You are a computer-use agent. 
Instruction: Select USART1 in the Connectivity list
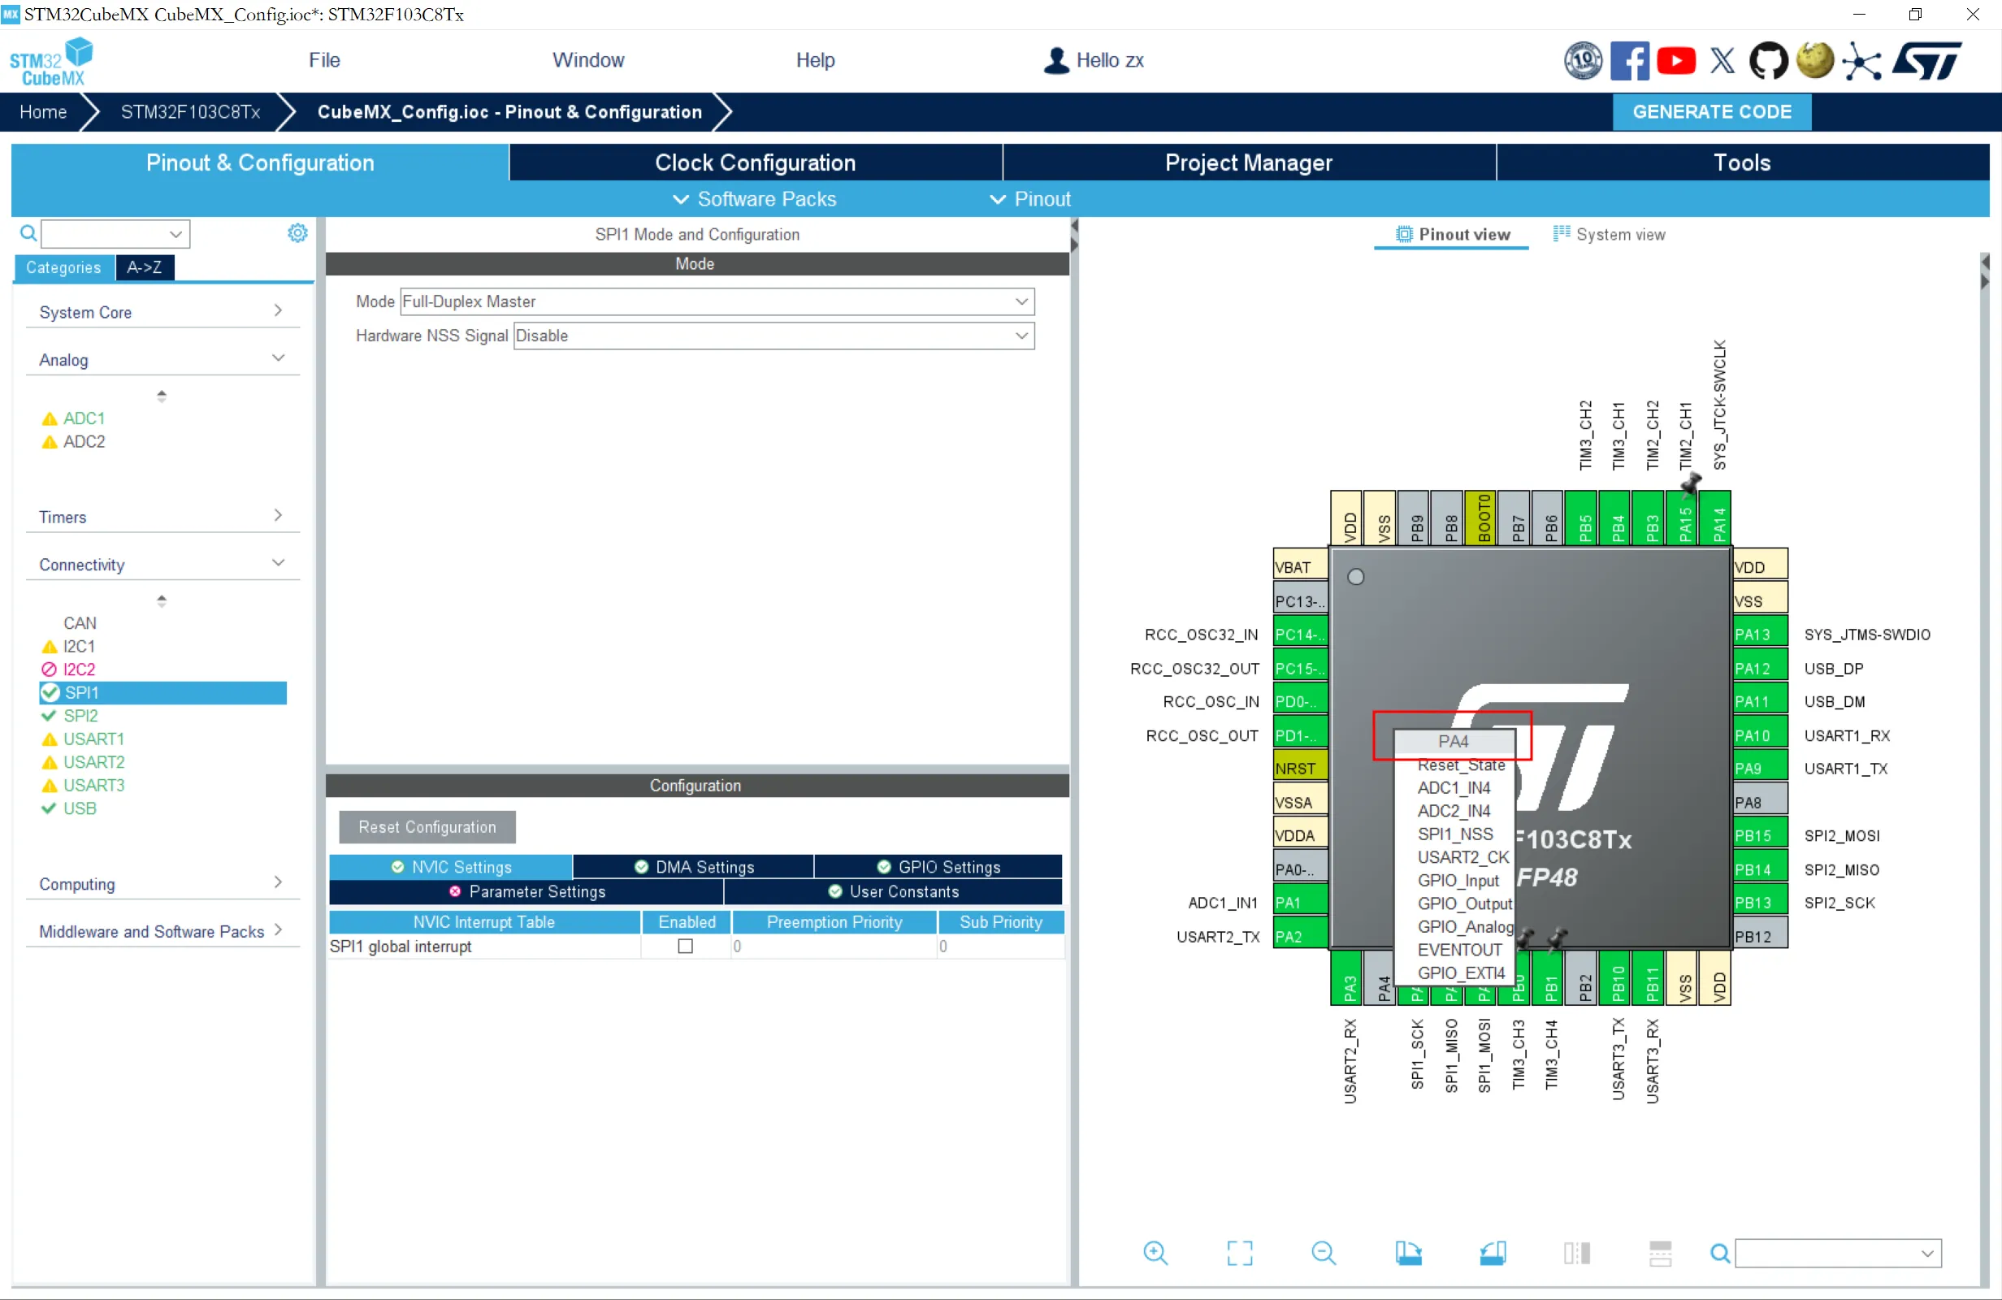93,739
